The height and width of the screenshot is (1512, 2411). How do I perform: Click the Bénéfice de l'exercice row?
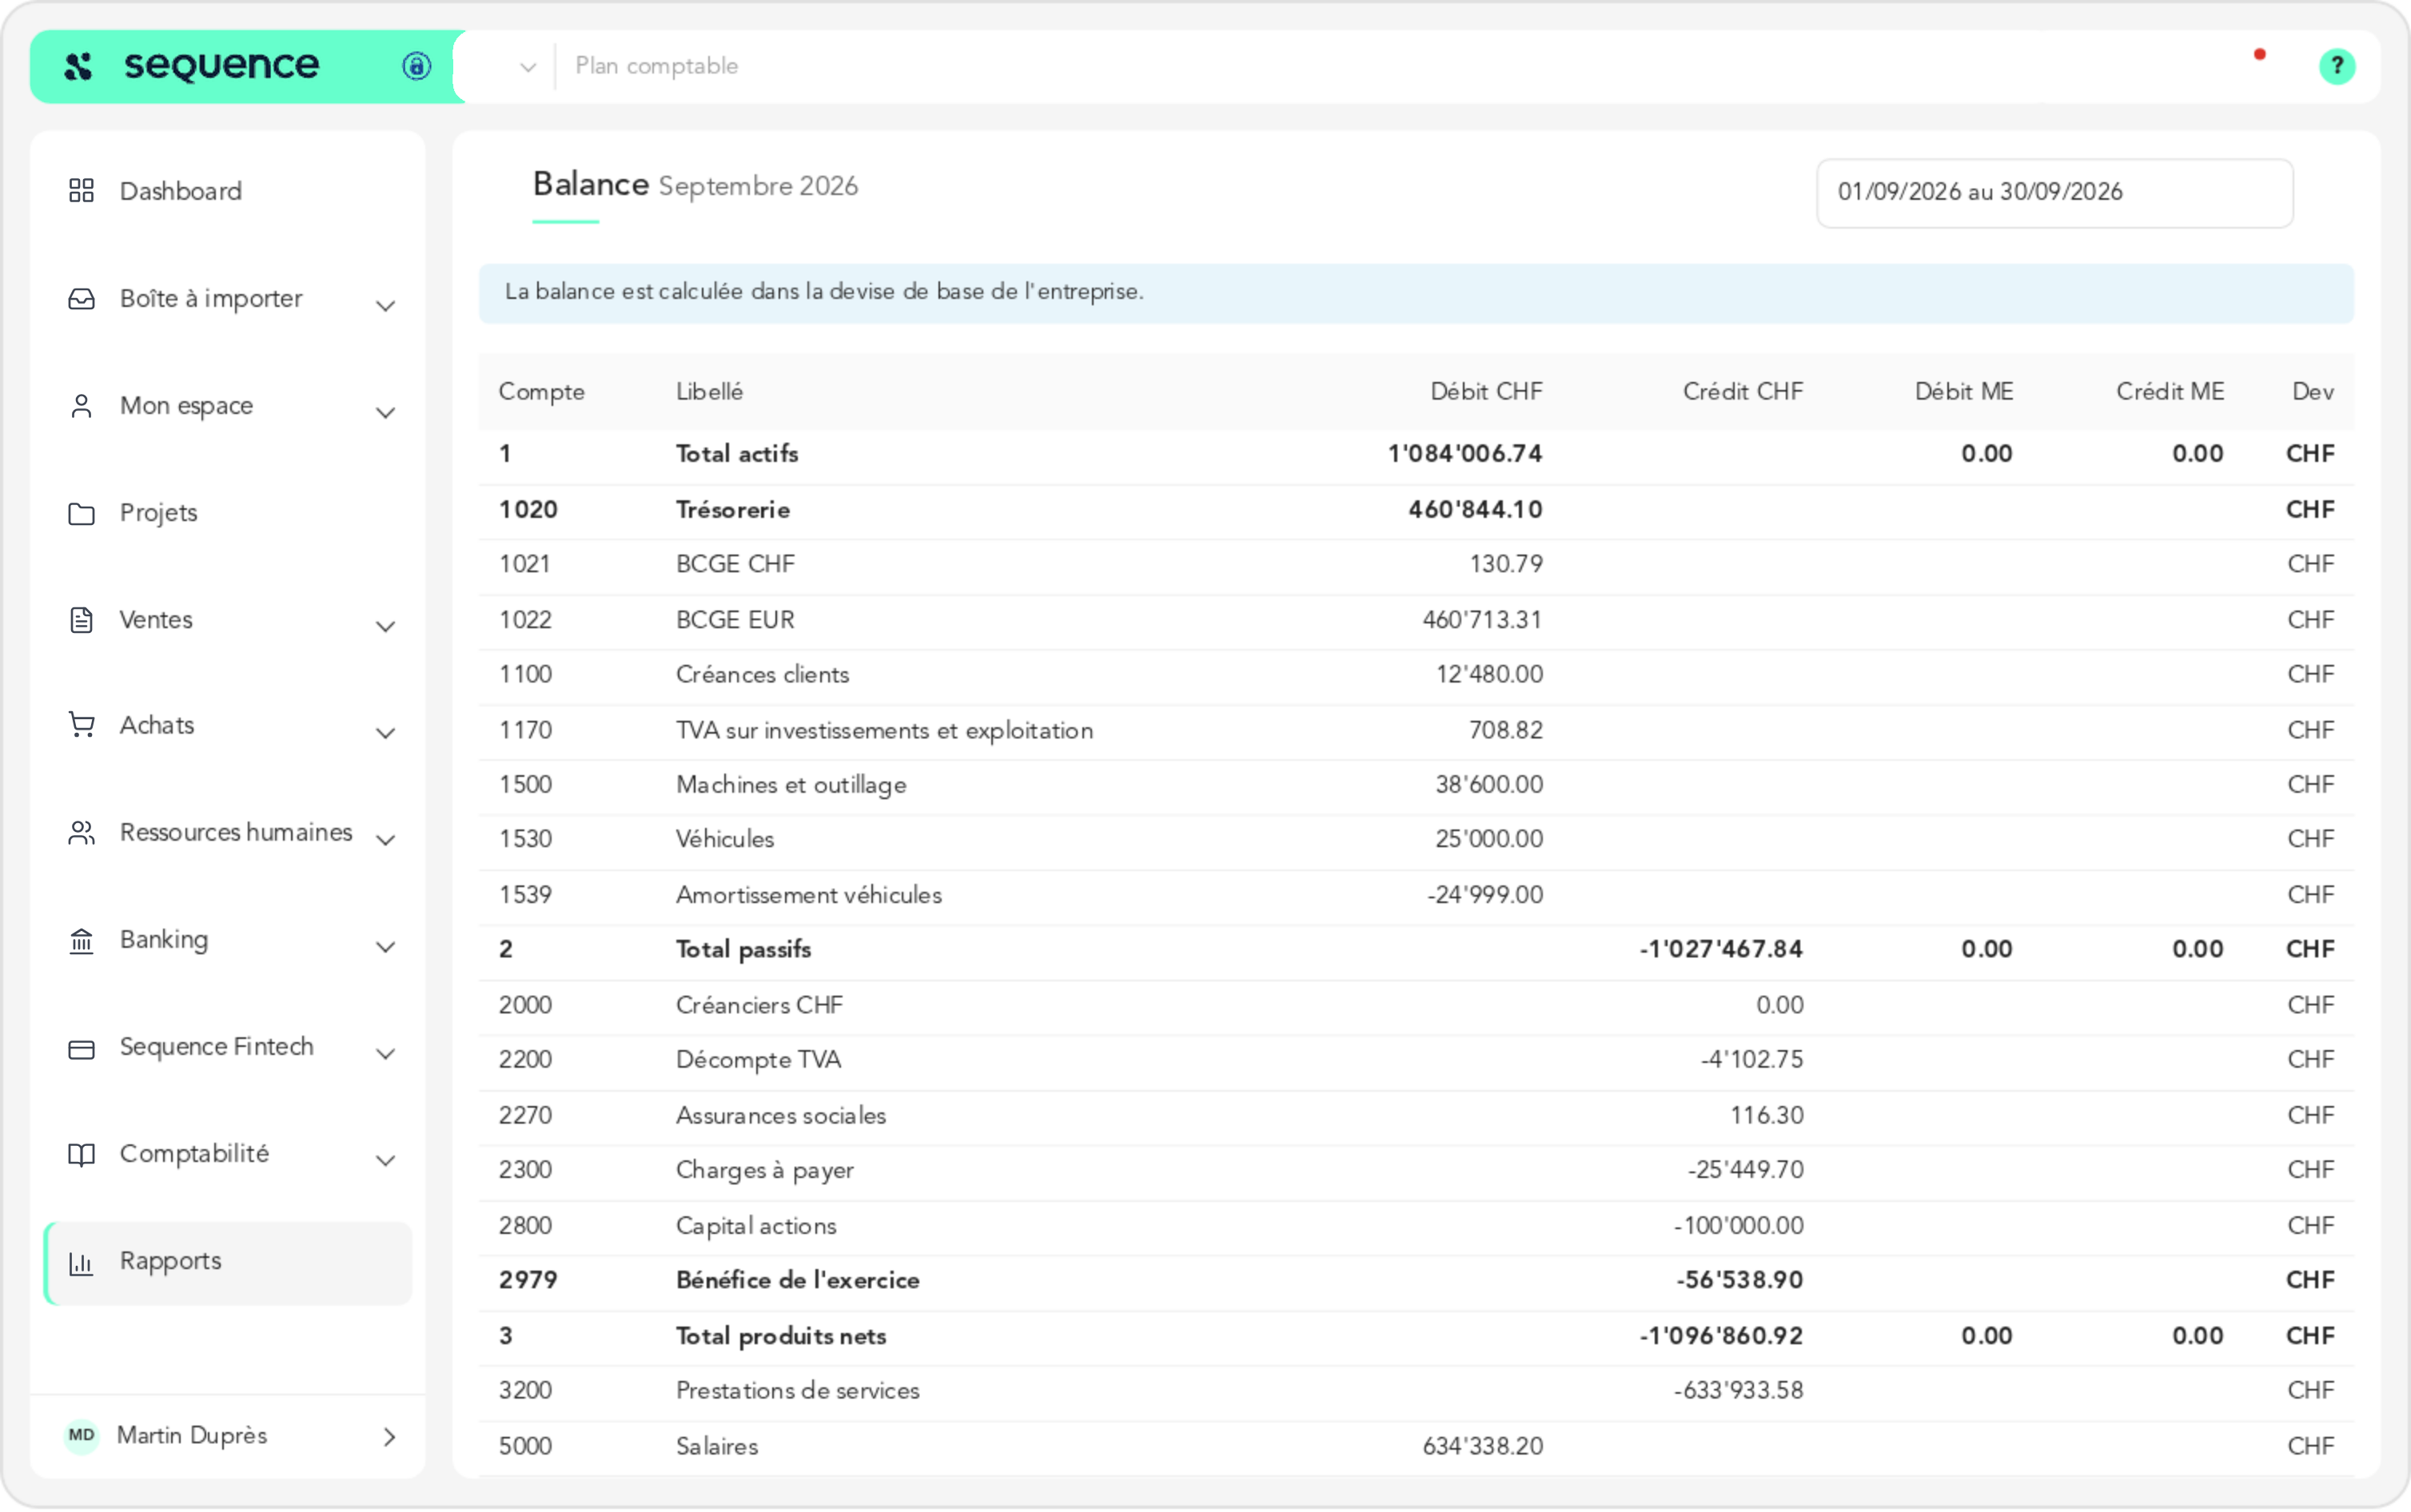[x=1416, y=1281]
